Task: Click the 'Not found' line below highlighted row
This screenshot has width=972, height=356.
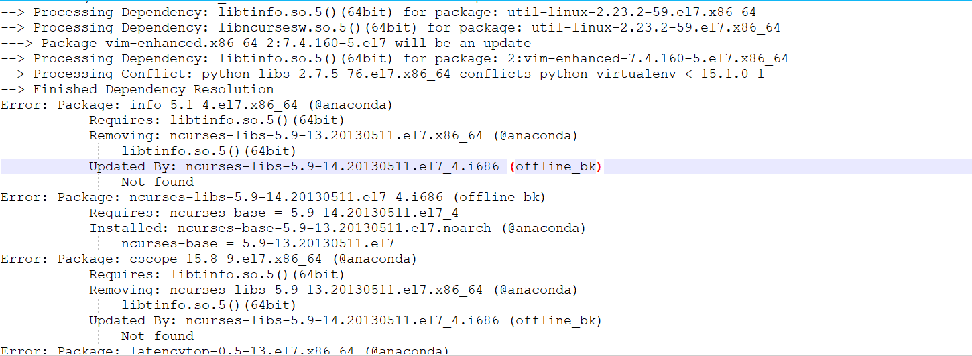Action: [158, 182]
